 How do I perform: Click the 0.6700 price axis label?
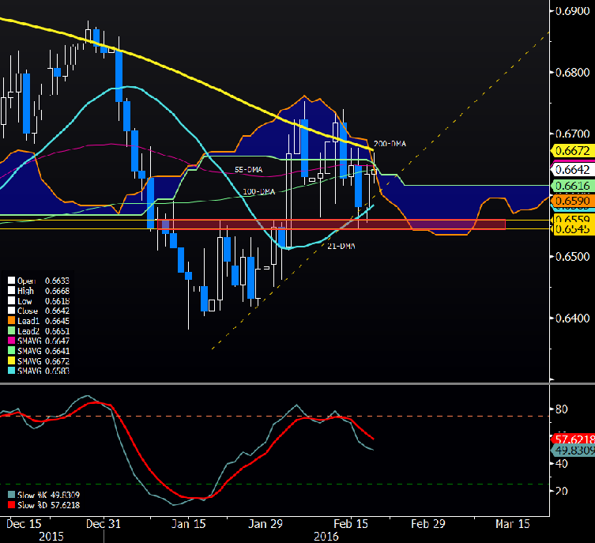tap(573, 134)
